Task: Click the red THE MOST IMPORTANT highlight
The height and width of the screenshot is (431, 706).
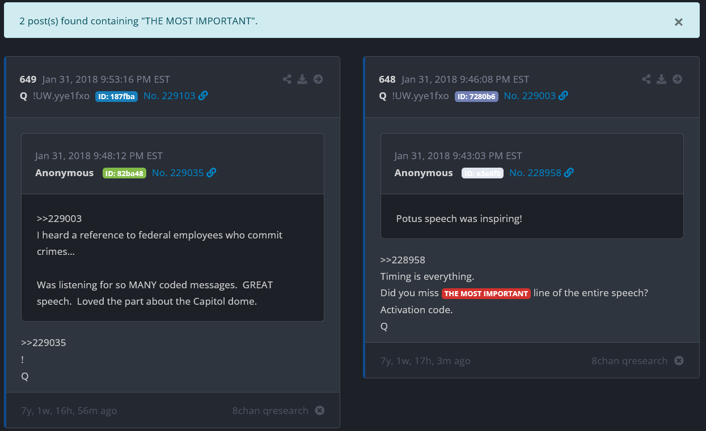Action: 486,293
